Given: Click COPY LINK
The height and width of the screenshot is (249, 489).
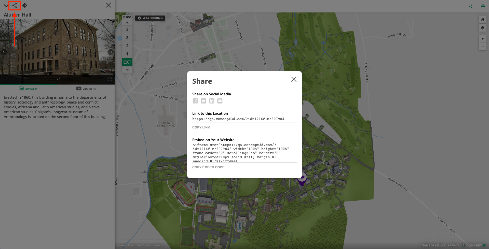Looking at the screenshot, I should pyautogui.click(x=201, y=127).
